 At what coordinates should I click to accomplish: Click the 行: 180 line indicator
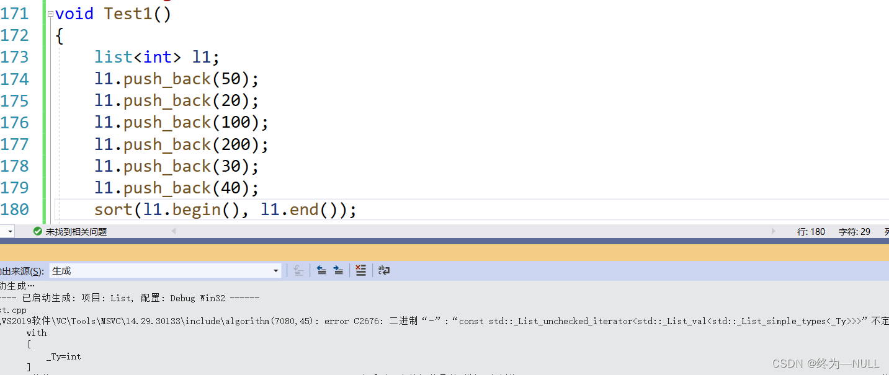811,231
